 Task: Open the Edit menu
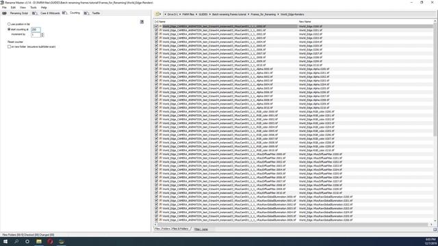point(13,8)
